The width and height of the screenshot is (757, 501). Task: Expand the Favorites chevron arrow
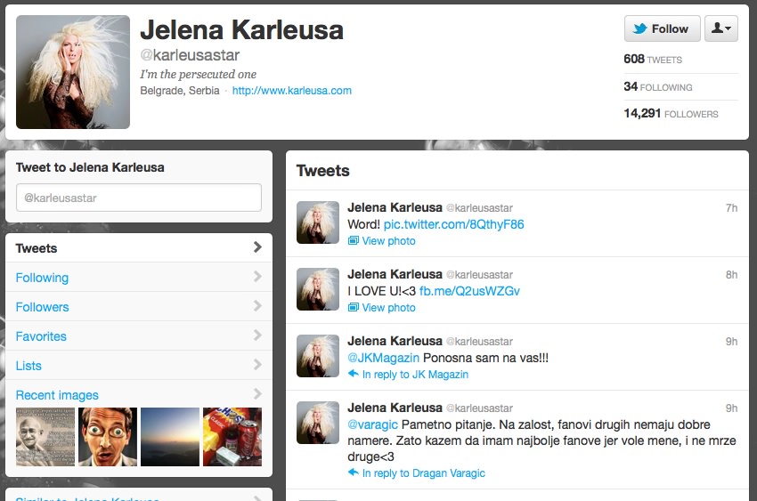click(257, 335)
